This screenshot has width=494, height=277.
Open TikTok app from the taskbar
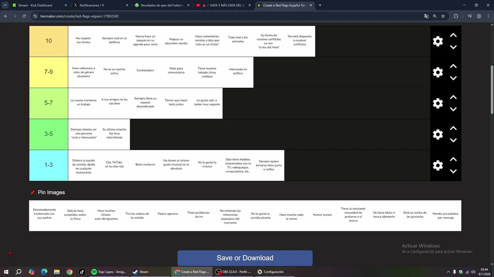(x=82, y=272)
